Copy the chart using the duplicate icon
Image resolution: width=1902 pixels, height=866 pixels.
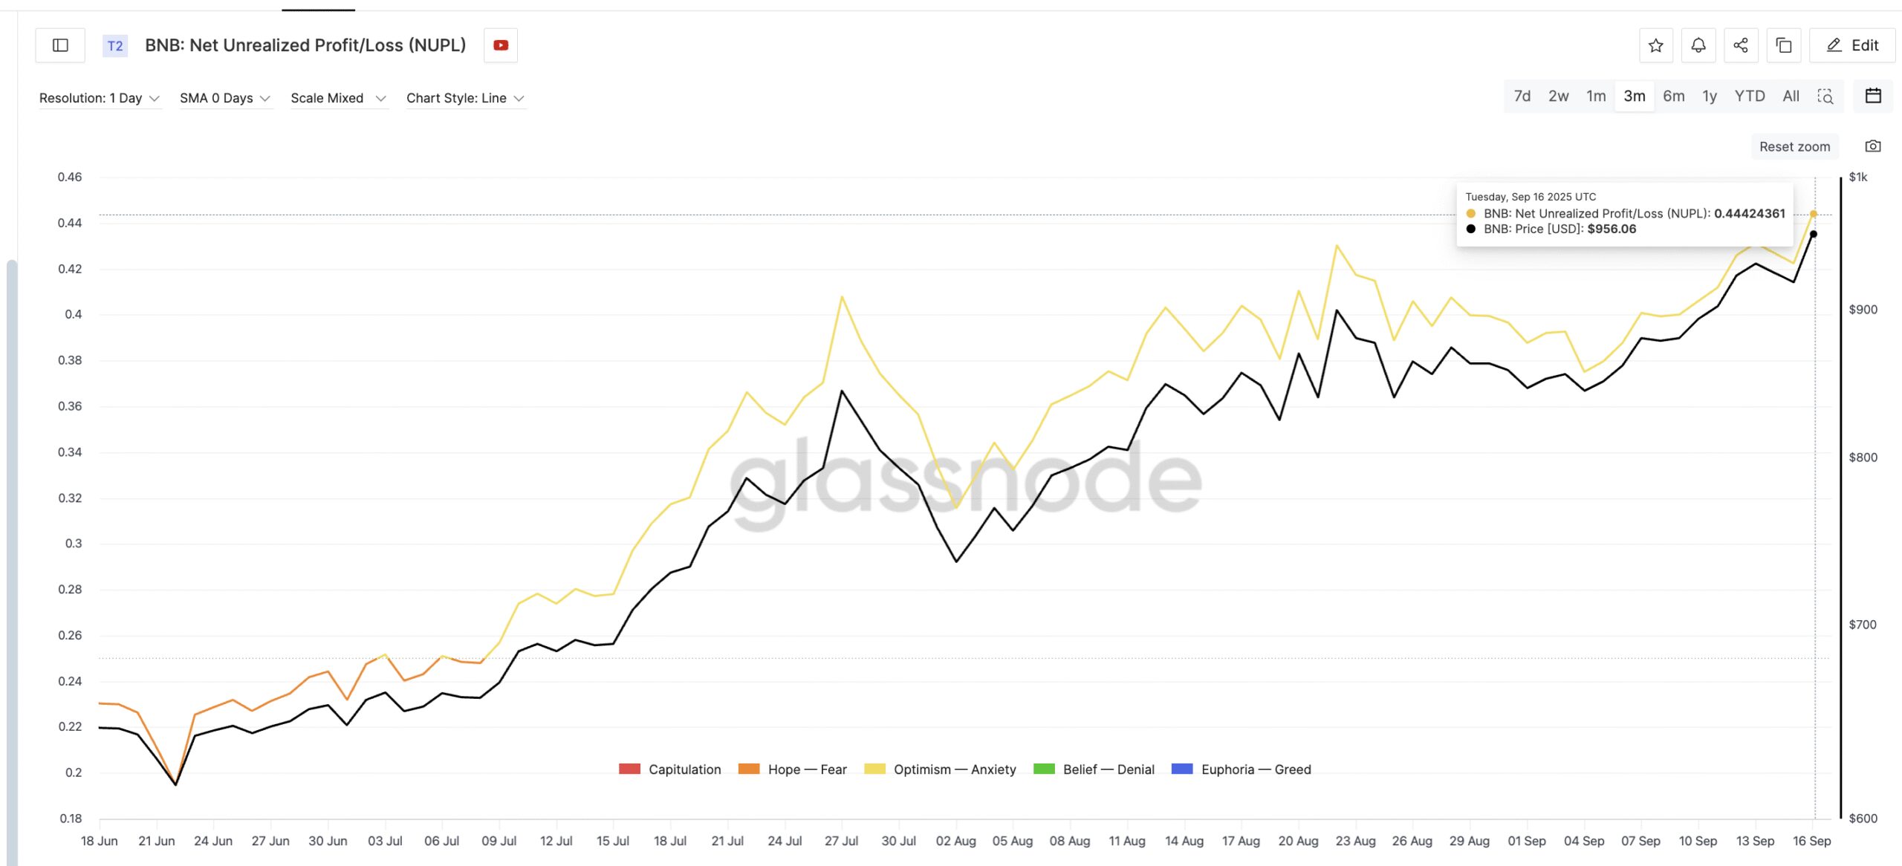coord(1783,45)
